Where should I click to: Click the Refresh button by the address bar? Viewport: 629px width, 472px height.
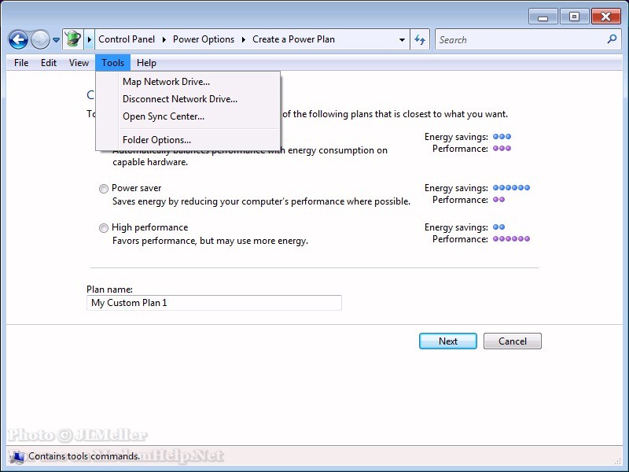420,39
